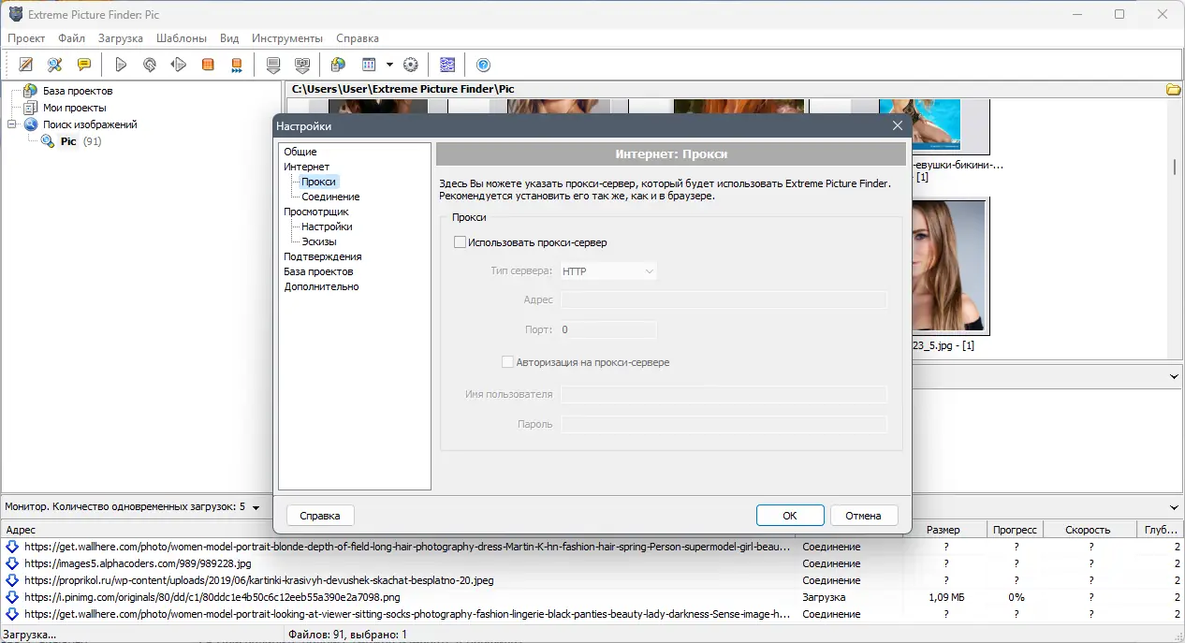Open the Шаблоны menu
The width and height of the screenshot is (1185, 643).
coord(182,38)
